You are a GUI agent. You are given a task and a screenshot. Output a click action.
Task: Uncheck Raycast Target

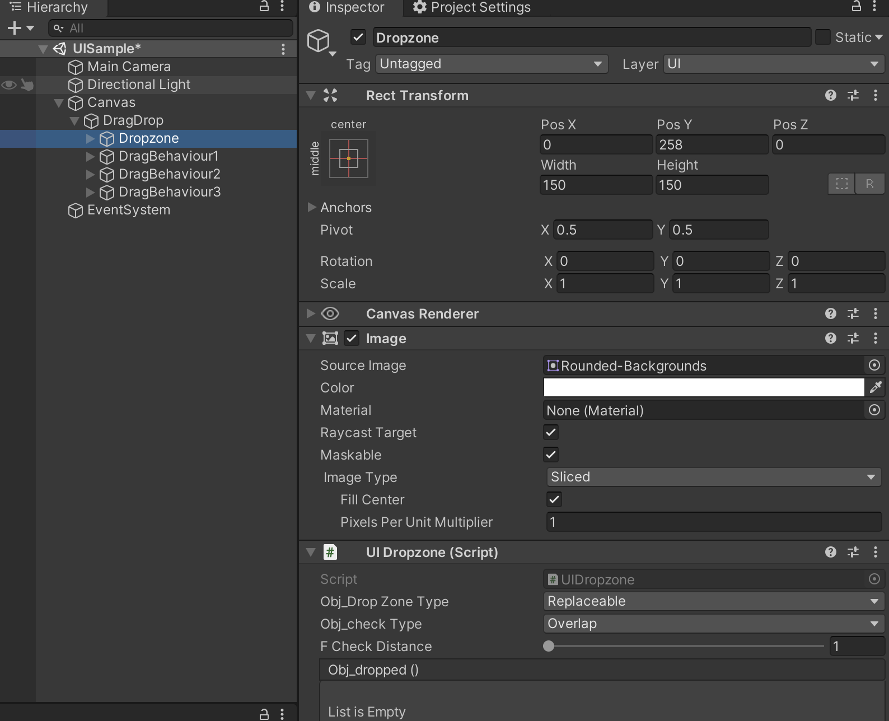pos(551,433)
